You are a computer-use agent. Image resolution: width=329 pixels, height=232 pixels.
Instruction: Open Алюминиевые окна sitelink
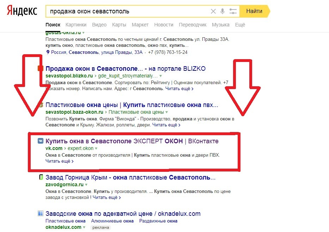112,221
